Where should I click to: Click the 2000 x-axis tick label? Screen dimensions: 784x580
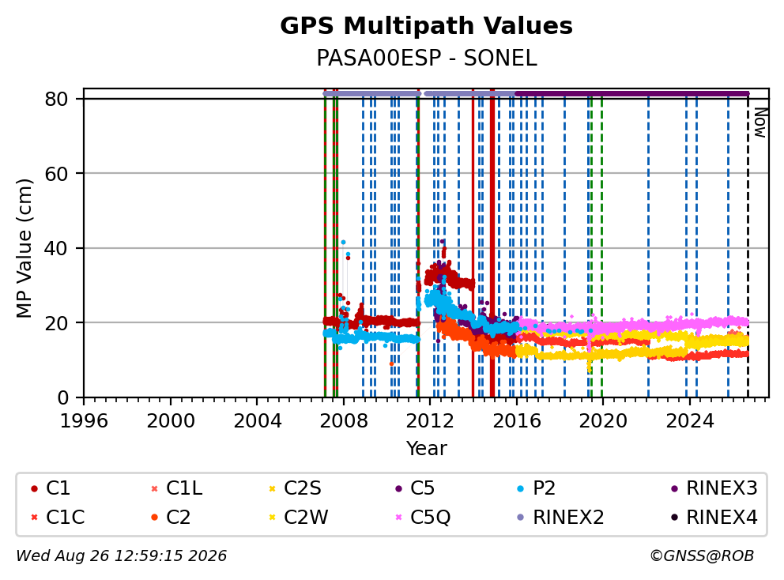pyautogui.click(x=171, y=421)
